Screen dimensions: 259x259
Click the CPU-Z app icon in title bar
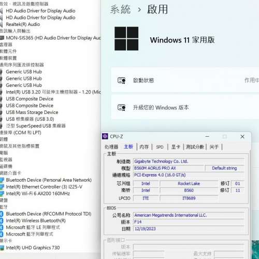105,136
